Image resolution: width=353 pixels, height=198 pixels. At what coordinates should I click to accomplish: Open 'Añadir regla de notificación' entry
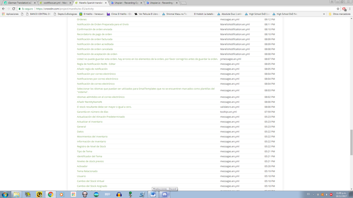tap(92, 69)
